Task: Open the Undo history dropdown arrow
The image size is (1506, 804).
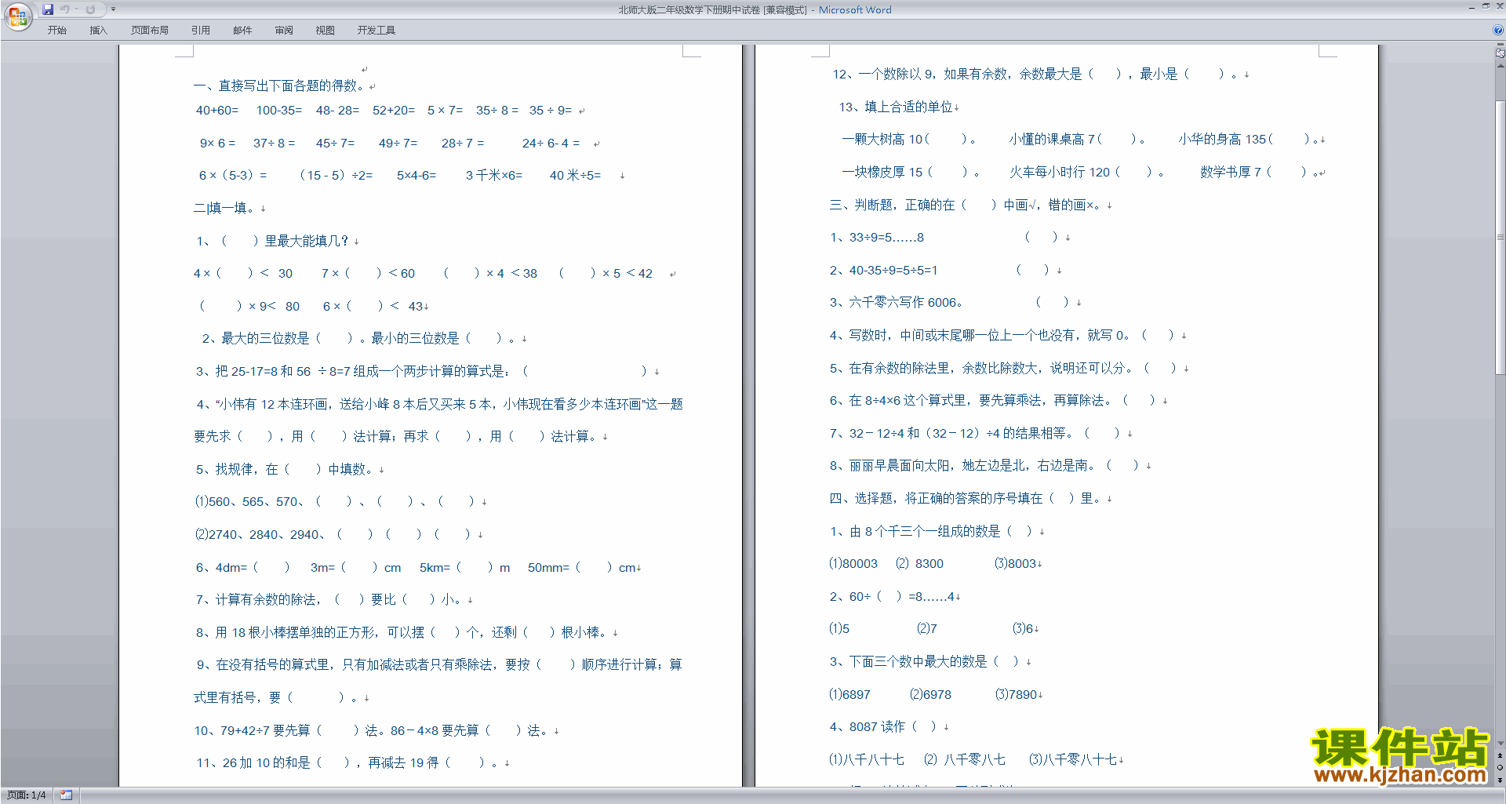Action: point(76,9)
